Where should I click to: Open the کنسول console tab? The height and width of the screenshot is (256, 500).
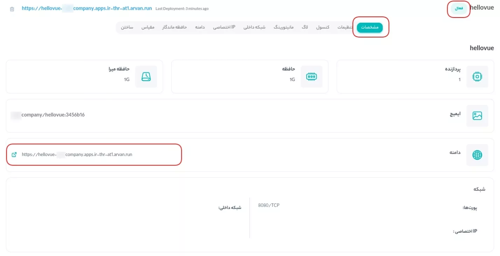tap(322, 27)
